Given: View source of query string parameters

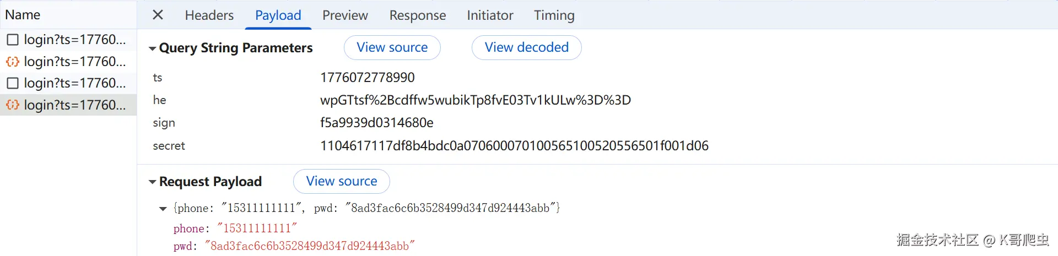Looking at the screenshot, I should [x=392, y=47].
